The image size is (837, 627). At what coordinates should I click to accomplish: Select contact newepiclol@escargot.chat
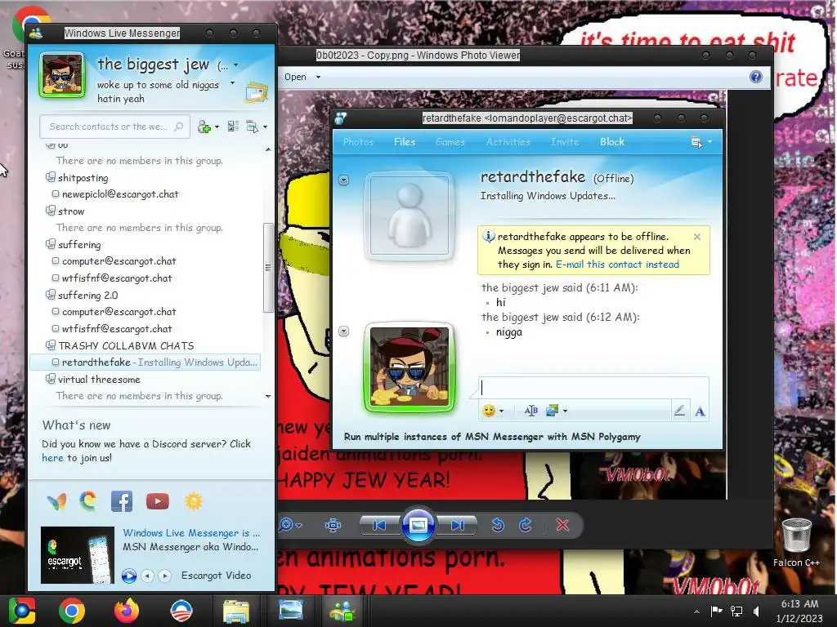[x=120, y=194]
